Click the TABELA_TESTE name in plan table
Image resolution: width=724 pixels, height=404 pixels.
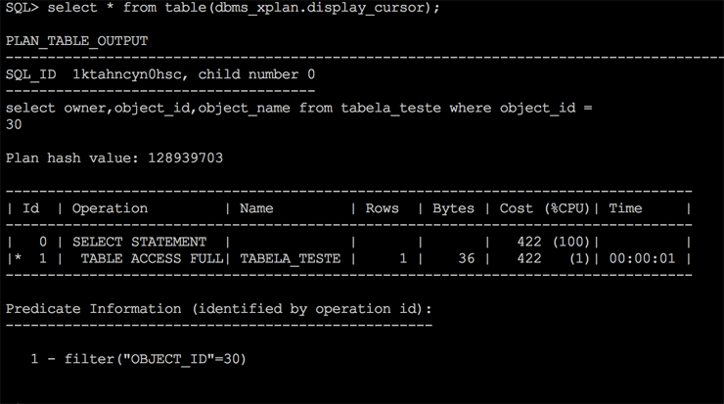click(290, 258)
